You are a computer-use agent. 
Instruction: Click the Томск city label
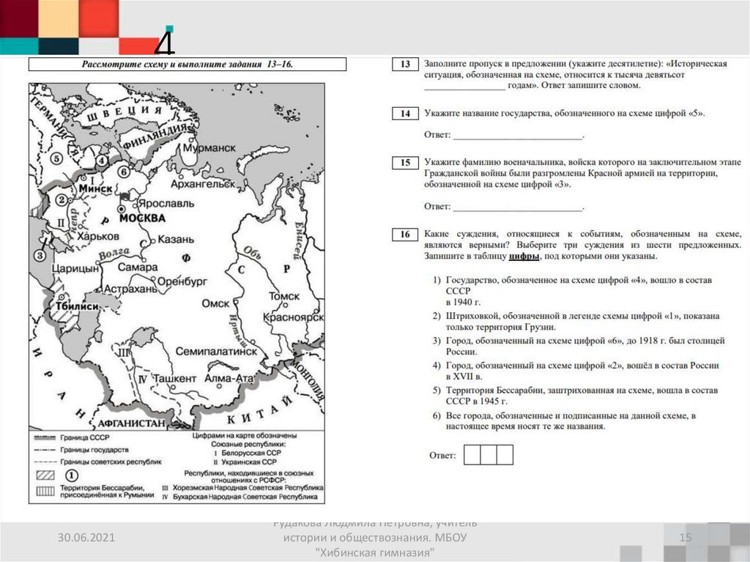coord(284,296)
